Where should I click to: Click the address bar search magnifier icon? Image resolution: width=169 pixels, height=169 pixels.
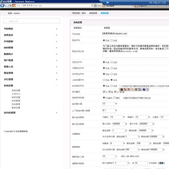pos(92,5)
